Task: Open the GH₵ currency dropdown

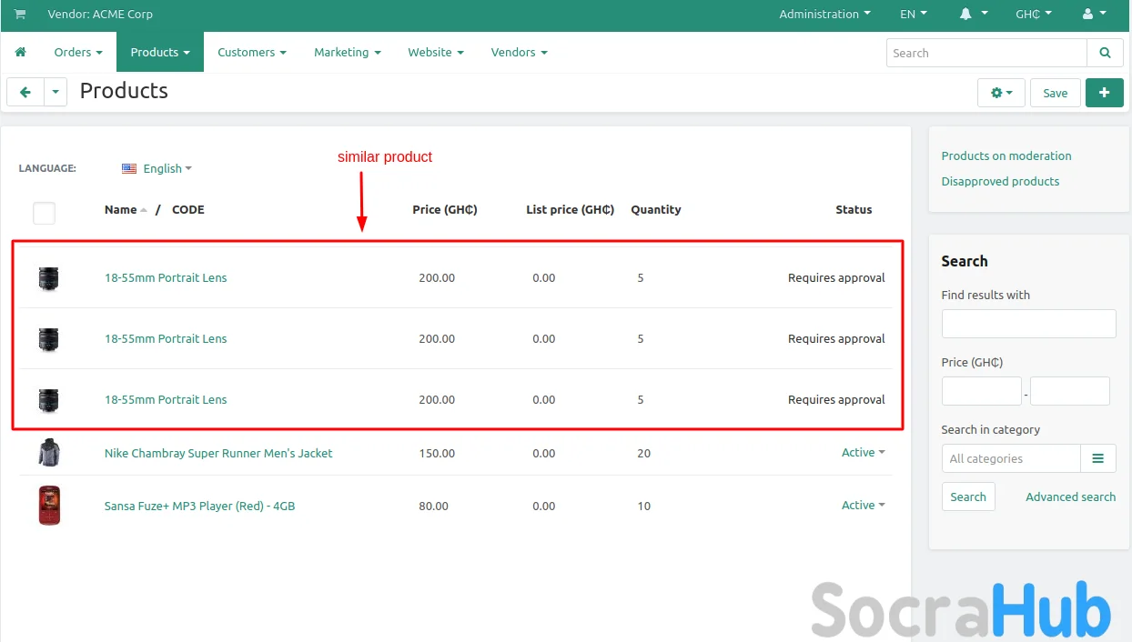Action: click(x=1033, y=15)
